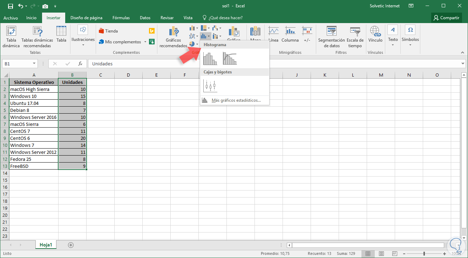This screenshot has height=258, width=468.
Task: Expand the Símbolos group
Action: [x=410, y=36]
